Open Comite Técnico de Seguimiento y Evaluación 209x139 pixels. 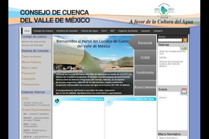[37, 104]
